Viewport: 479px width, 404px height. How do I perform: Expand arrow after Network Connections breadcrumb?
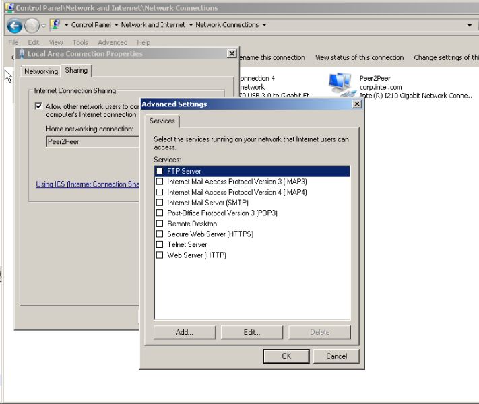(264, 25)
